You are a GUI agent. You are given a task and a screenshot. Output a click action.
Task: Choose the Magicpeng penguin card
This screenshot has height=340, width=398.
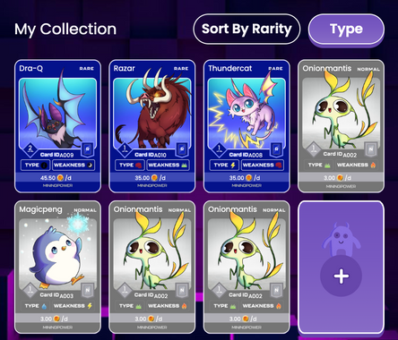point(57,268)
